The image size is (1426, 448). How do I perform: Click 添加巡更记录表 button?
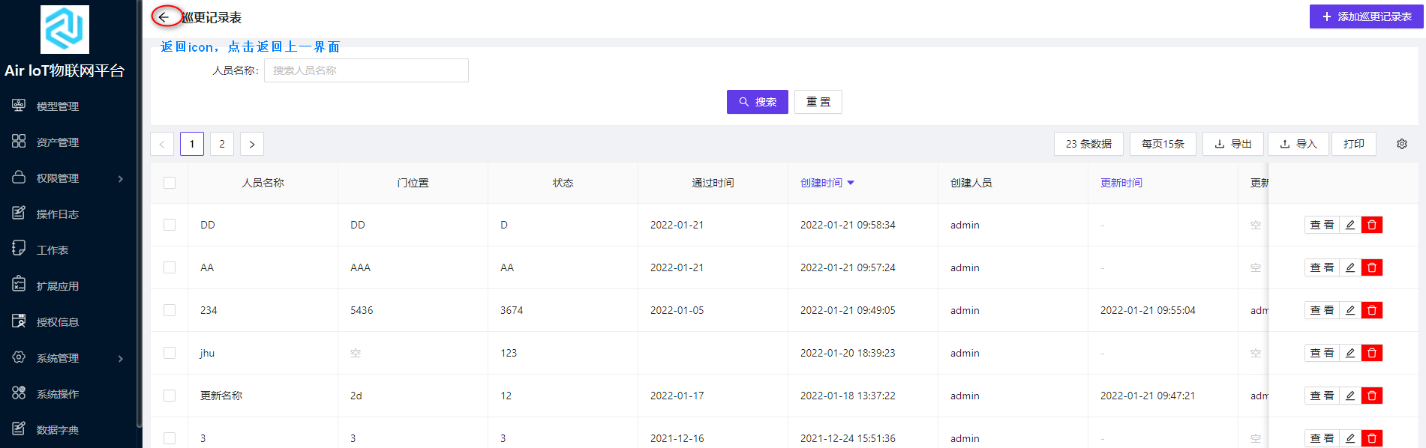[x=1366, y=16]
